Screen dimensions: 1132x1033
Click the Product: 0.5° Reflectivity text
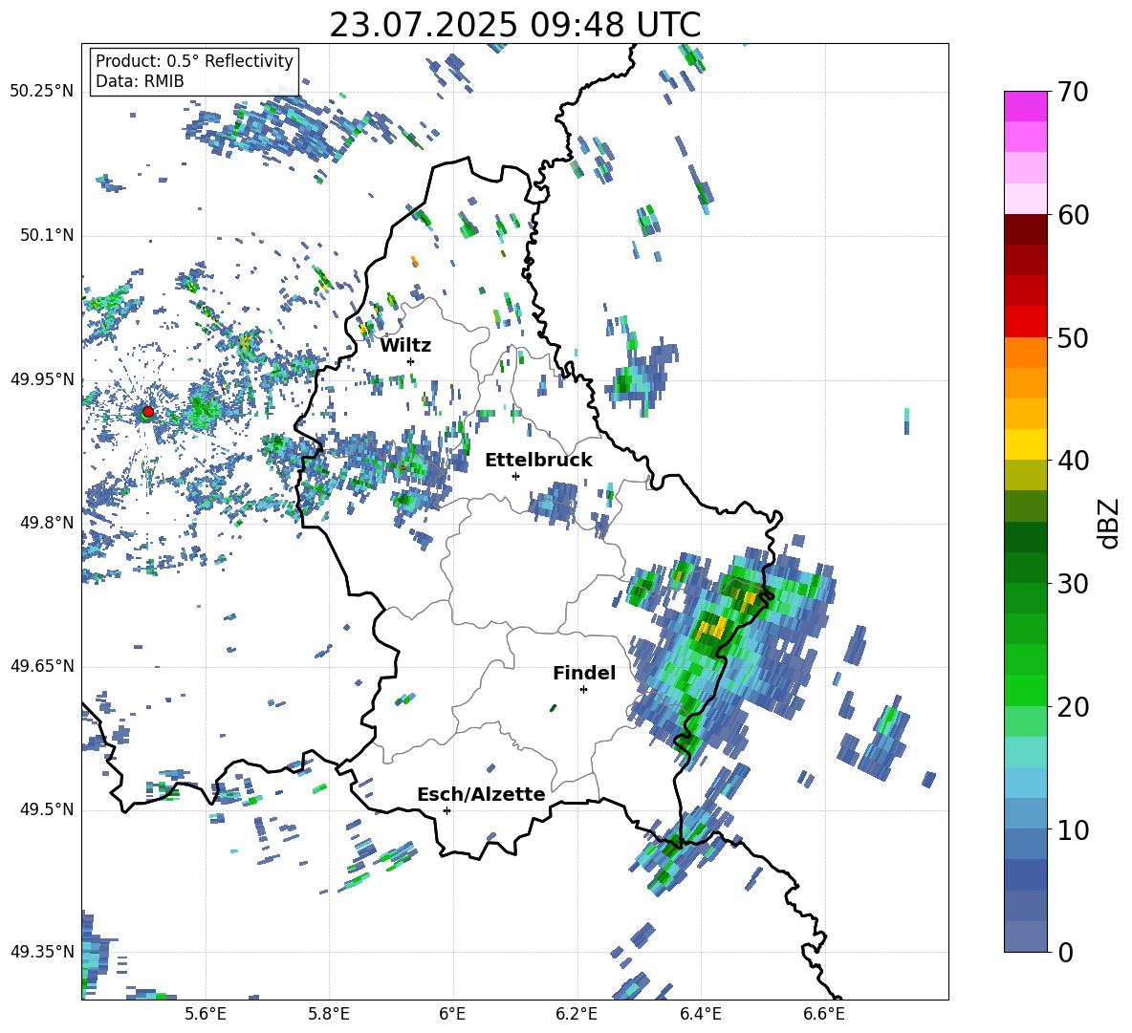tap(194, 60)
